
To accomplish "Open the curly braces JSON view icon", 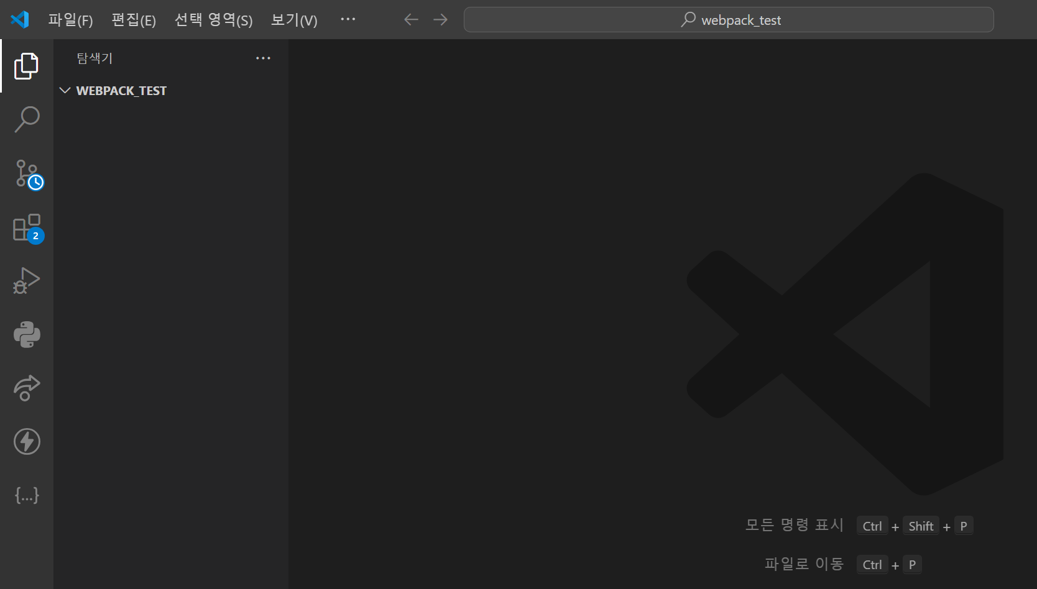I will pos(27,495).
